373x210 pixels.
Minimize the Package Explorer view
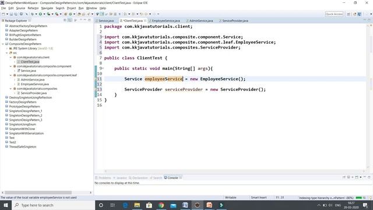point(85,20)
